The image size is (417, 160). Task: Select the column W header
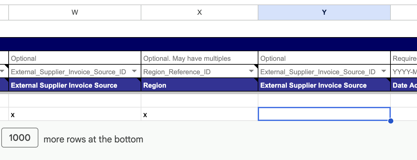[75, 12]
